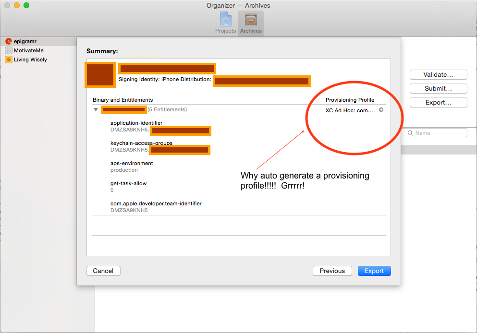Click the Summary: heading
477x333 pixels.
click(102, 51)
